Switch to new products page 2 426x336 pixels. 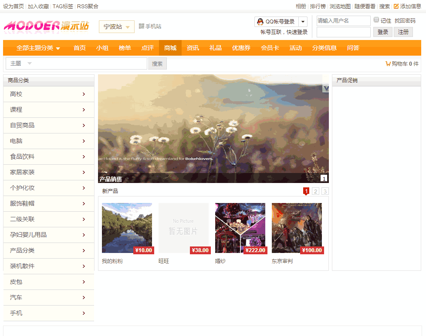(x=316, y=191)
